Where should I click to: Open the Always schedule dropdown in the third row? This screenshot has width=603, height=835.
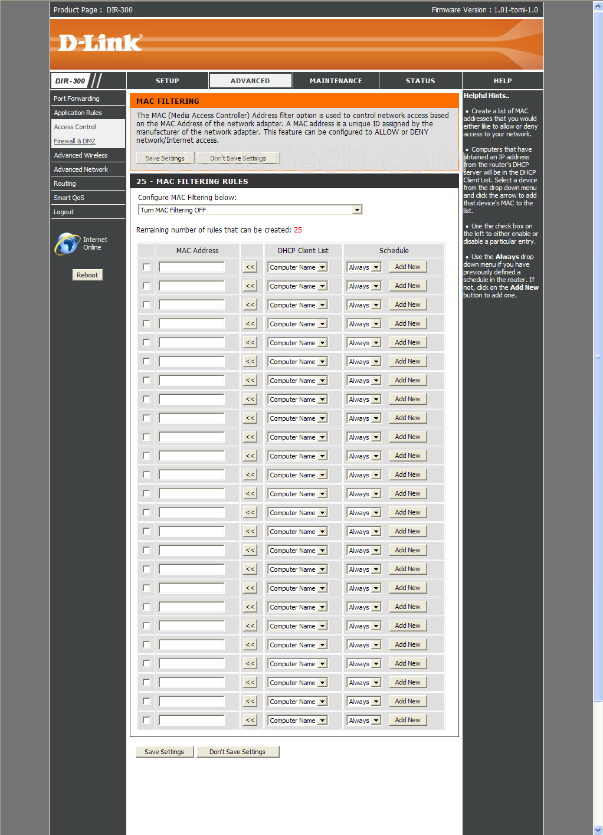click(x=363, y=305)
